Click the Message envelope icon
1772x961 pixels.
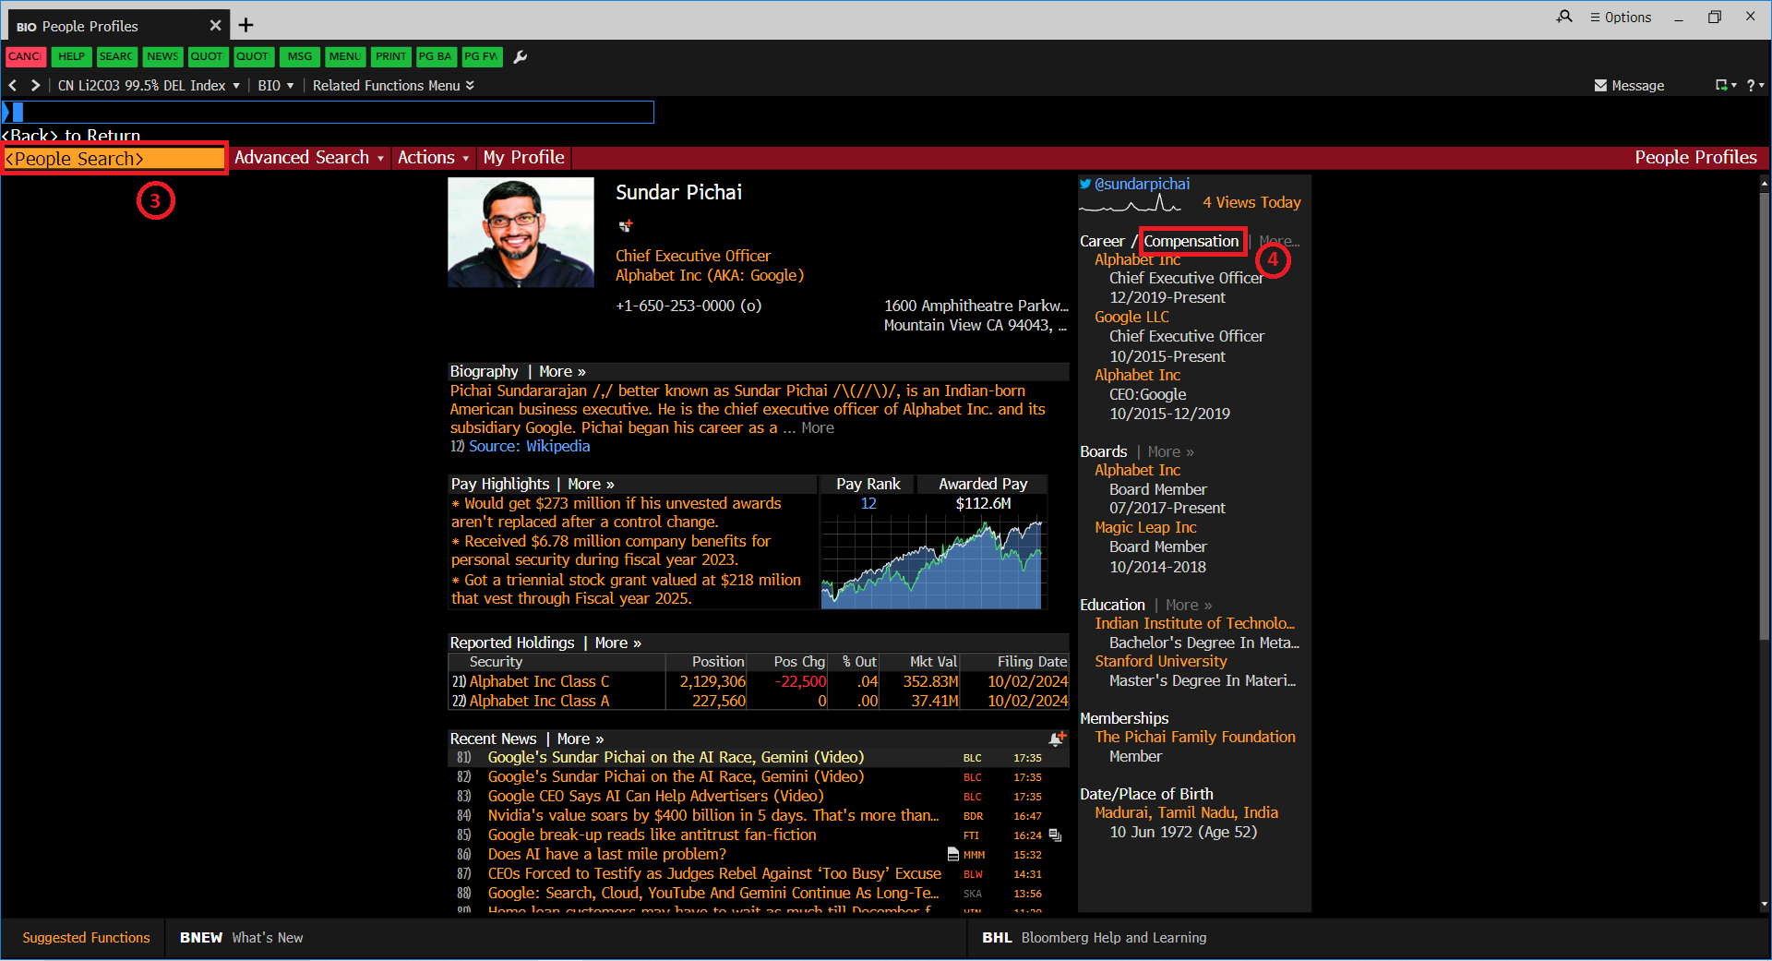(1600, 85)
